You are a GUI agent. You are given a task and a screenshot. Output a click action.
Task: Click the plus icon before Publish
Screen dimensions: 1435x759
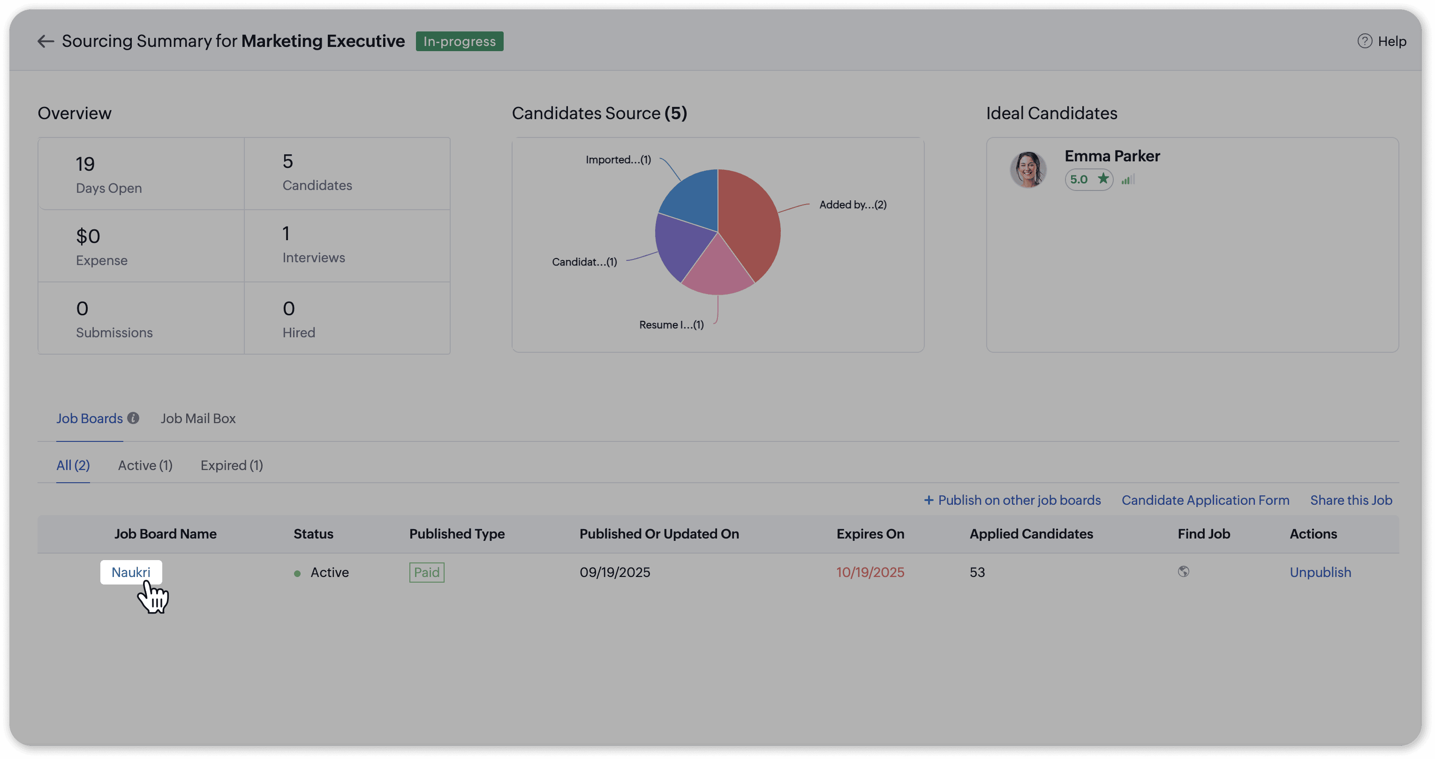click(929, 501)
